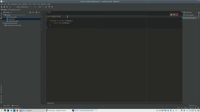Switch to the index.php editor tab
Screen dimensions: 200x112
(x=190, y=12)
